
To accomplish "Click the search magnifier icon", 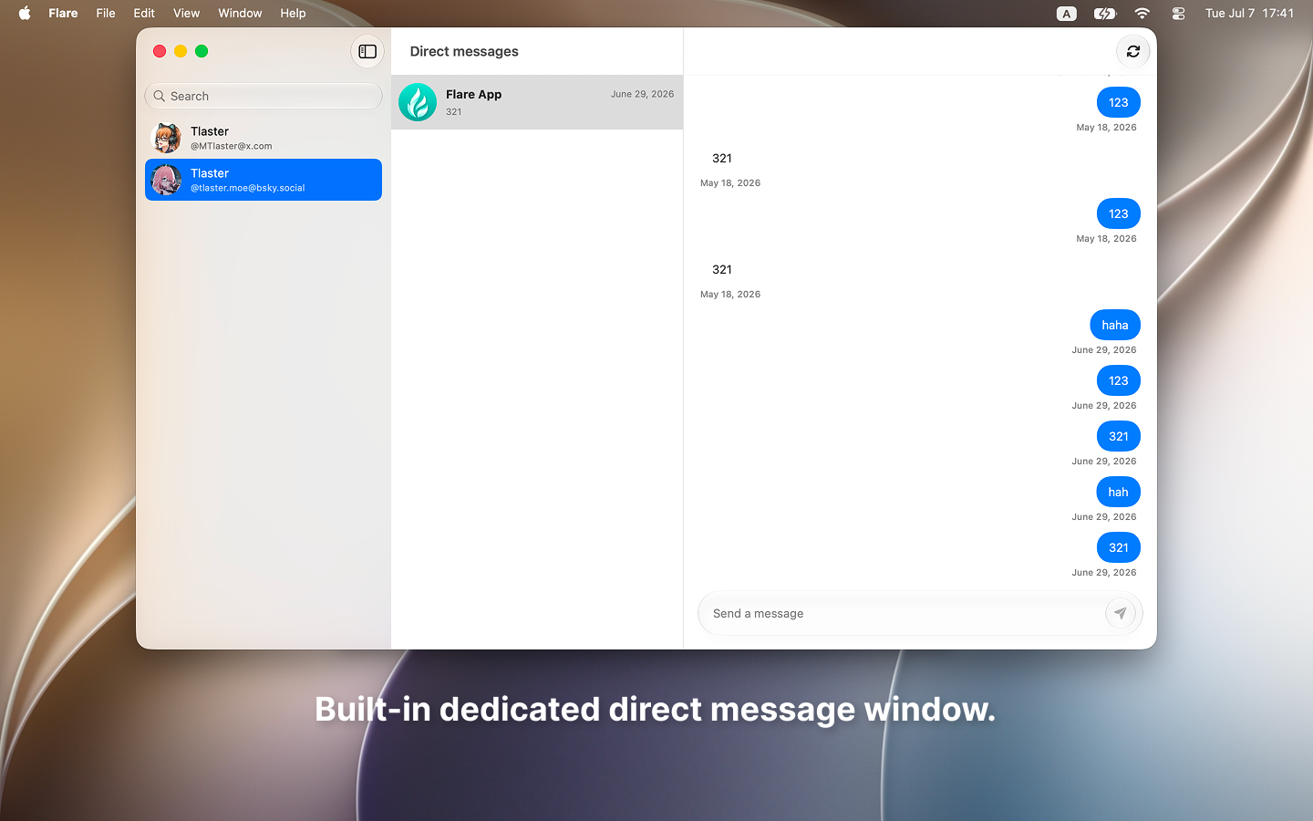I will (160, 96).
